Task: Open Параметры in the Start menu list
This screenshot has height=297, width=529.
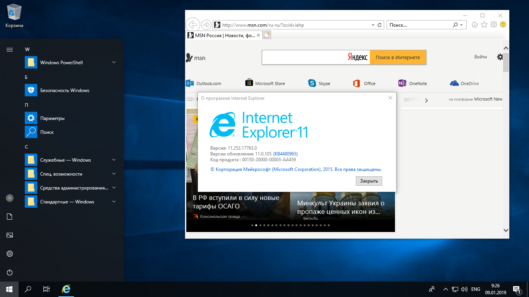Action: [x=71, y=118]
